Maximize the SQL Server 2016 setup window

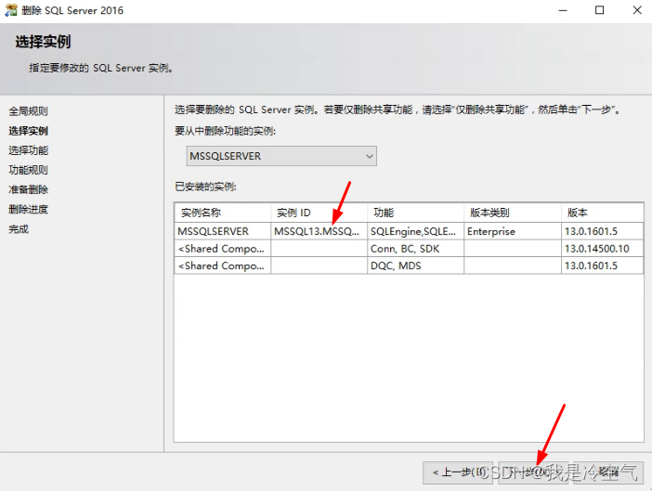click(x=600, y=10)
